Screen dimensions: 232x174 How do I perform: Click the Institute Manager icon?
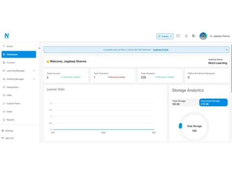(x=4, y=79)
